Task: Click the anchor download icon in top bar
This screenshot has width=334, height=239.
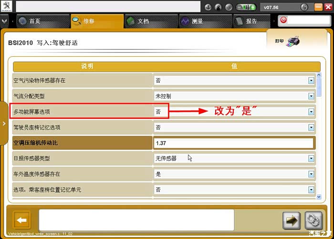Action: click(x=208, y=7)
